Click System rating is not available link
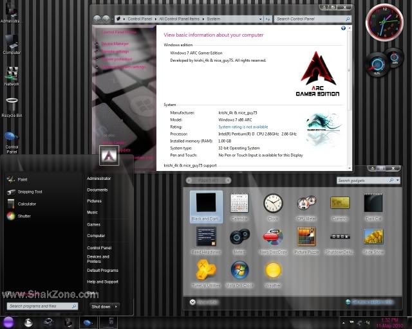412x329 pixels. click(x=243, y=127)
